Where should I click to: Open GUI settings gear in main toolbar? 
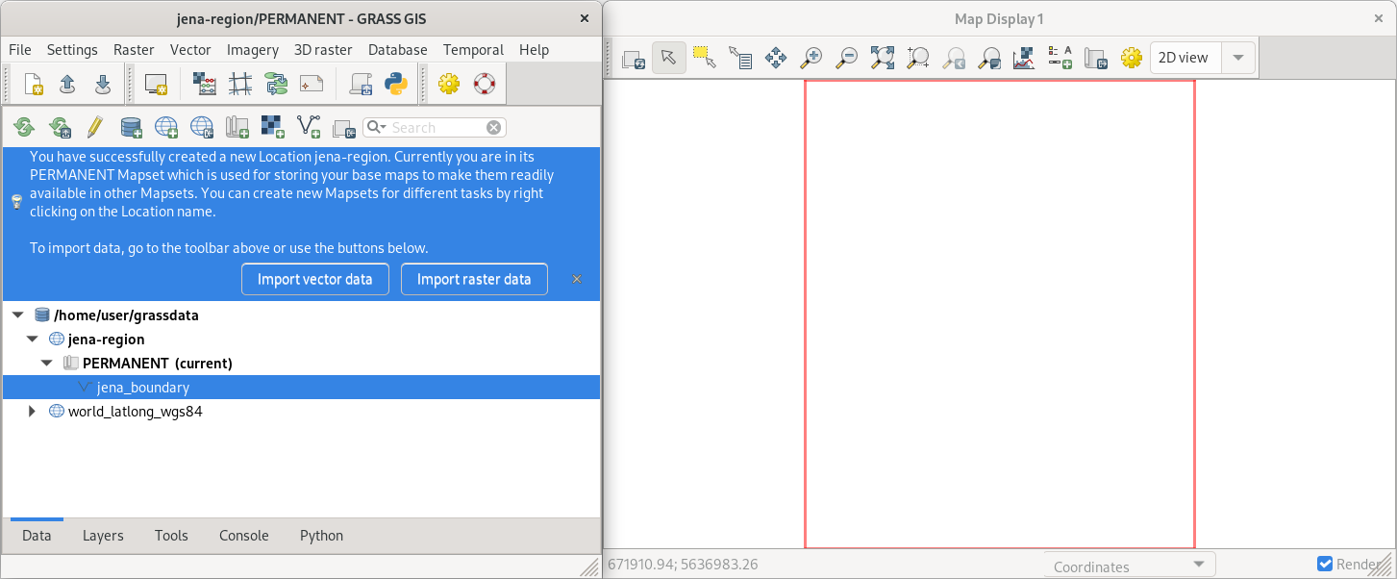[x=449, y=85]
